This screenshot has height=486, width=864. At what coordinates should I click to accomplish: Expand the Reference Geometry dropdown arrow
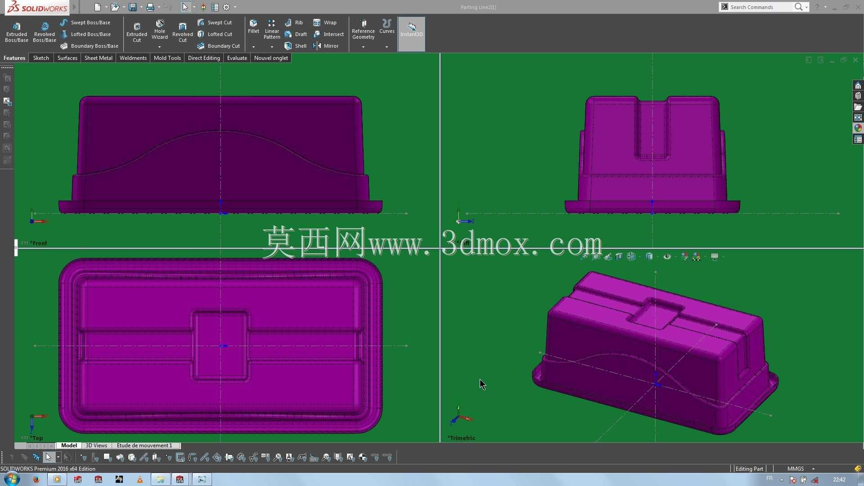363,47
